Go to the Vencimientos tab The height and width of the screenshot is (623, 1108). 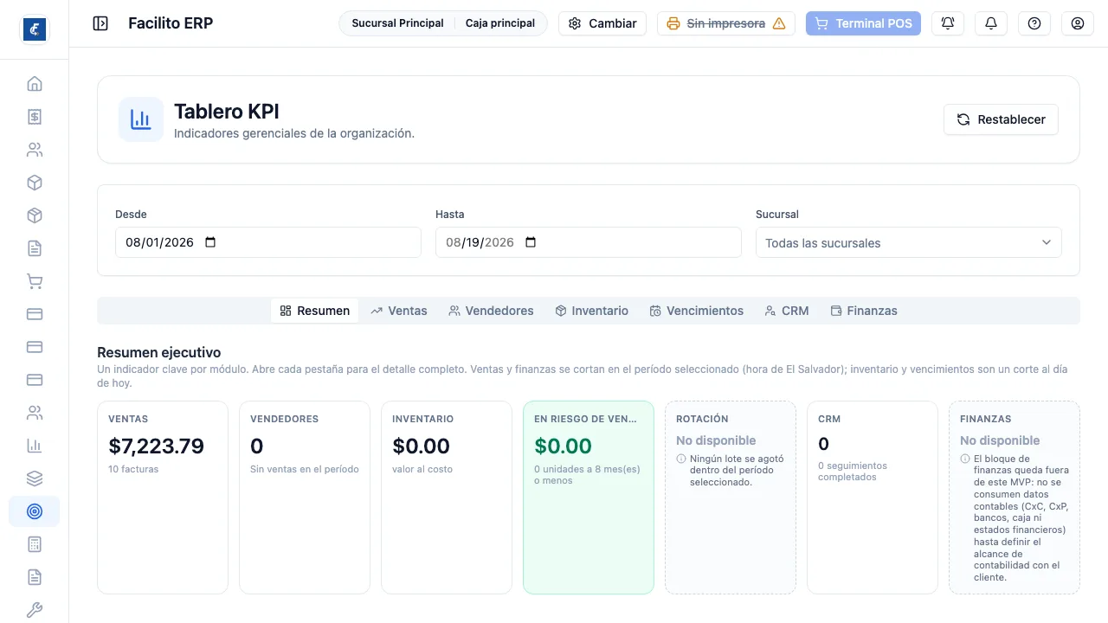pos(697,311)
